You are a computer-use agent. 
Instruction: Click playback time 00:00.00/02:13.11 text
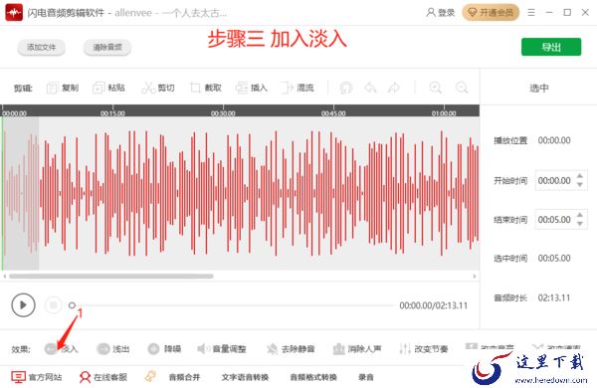tap(433, 305)
